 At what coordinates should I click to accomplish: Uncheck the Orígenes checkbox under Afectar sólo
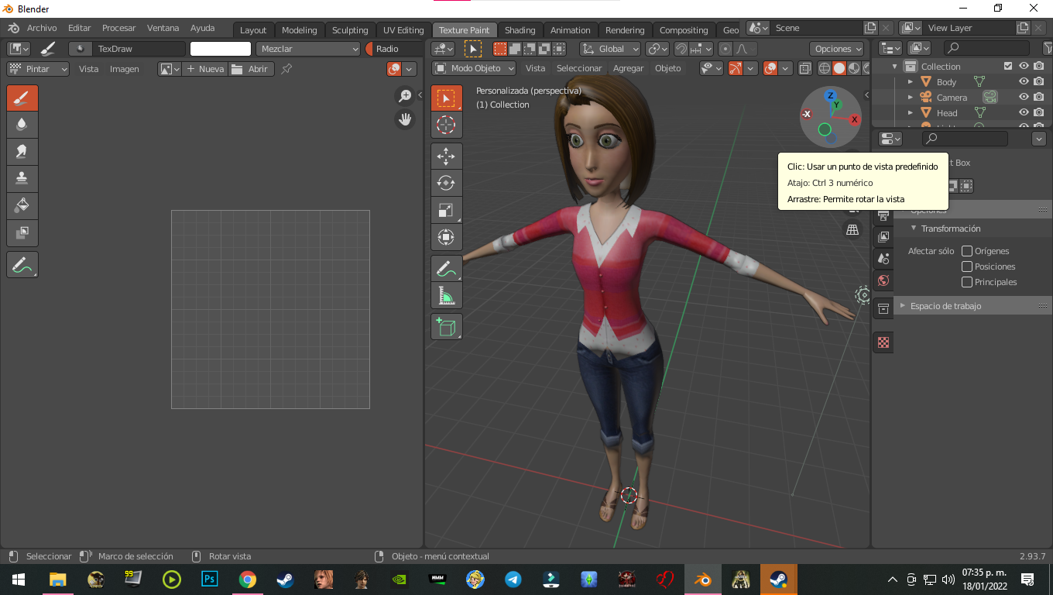tap(966, 250)
